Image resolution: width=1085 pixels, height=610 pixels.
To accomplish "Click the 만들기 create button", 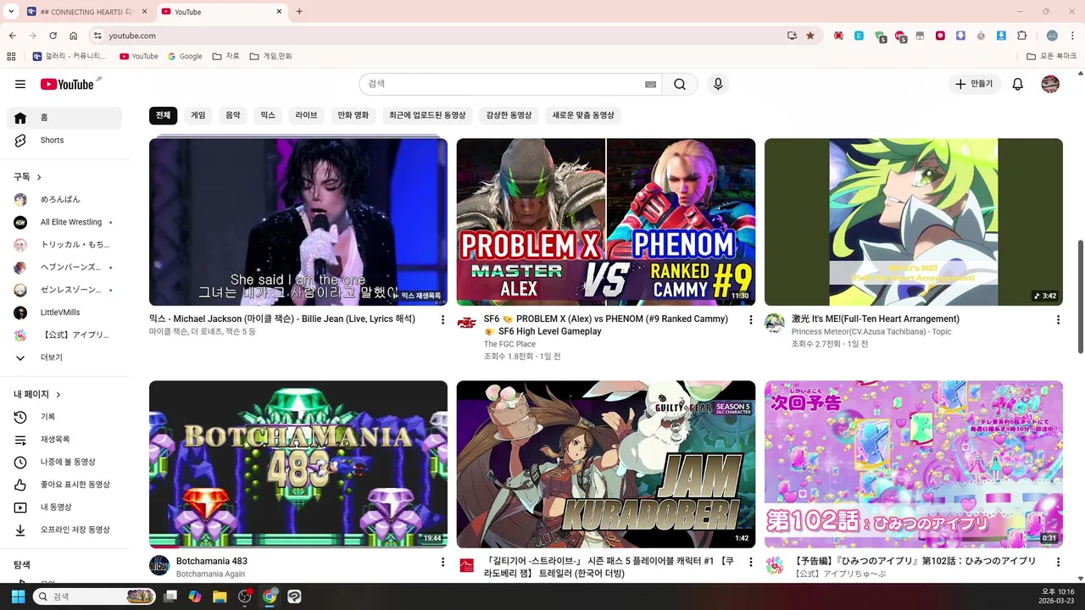I will tap(975, 84).
